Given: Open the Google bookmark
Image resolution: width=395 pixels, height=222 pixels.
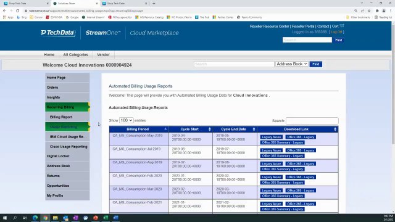Looking at the screenshot, I should click(x=72, y=17).
